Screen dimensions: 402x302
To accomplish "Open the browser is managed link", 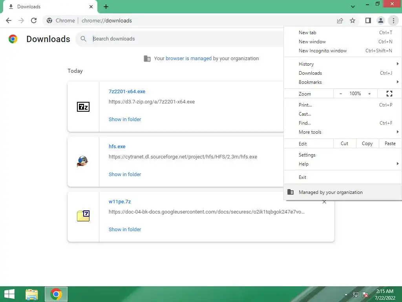I will click(x=188, y=58).
